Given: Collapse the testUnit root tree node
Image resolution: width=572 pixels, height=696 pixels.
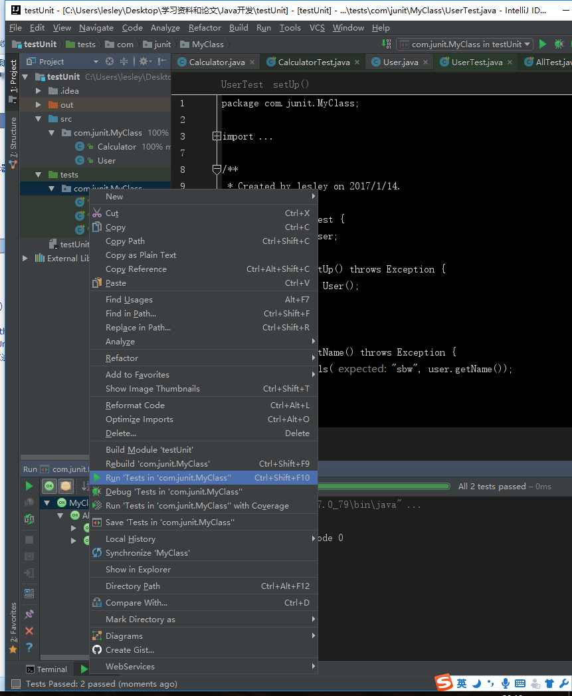Looking at the screenshot, I should (x=25, y=77).
